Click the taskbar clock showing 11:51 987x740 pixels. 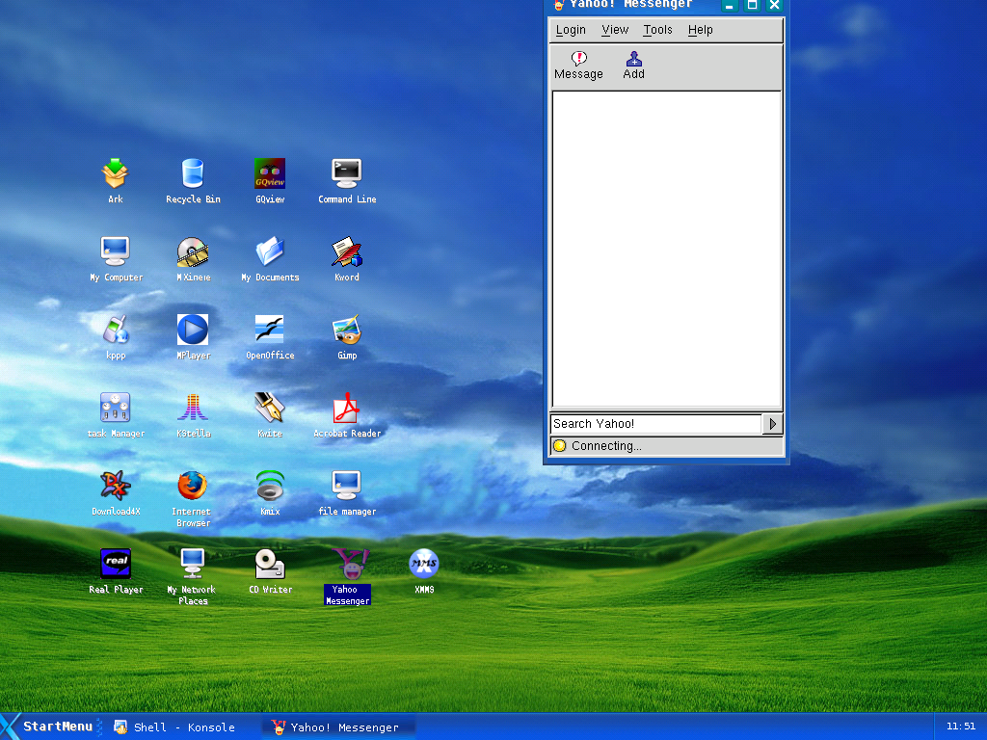[961, 727]
